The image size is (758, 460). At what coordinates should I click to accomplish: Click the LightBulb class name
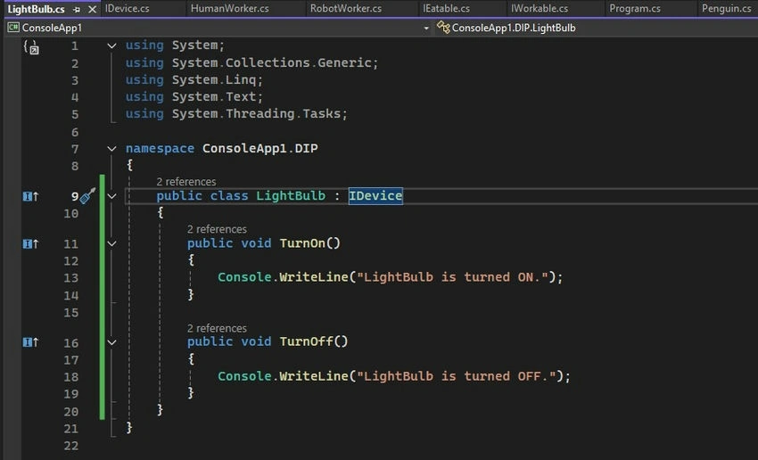click(291, 196)
